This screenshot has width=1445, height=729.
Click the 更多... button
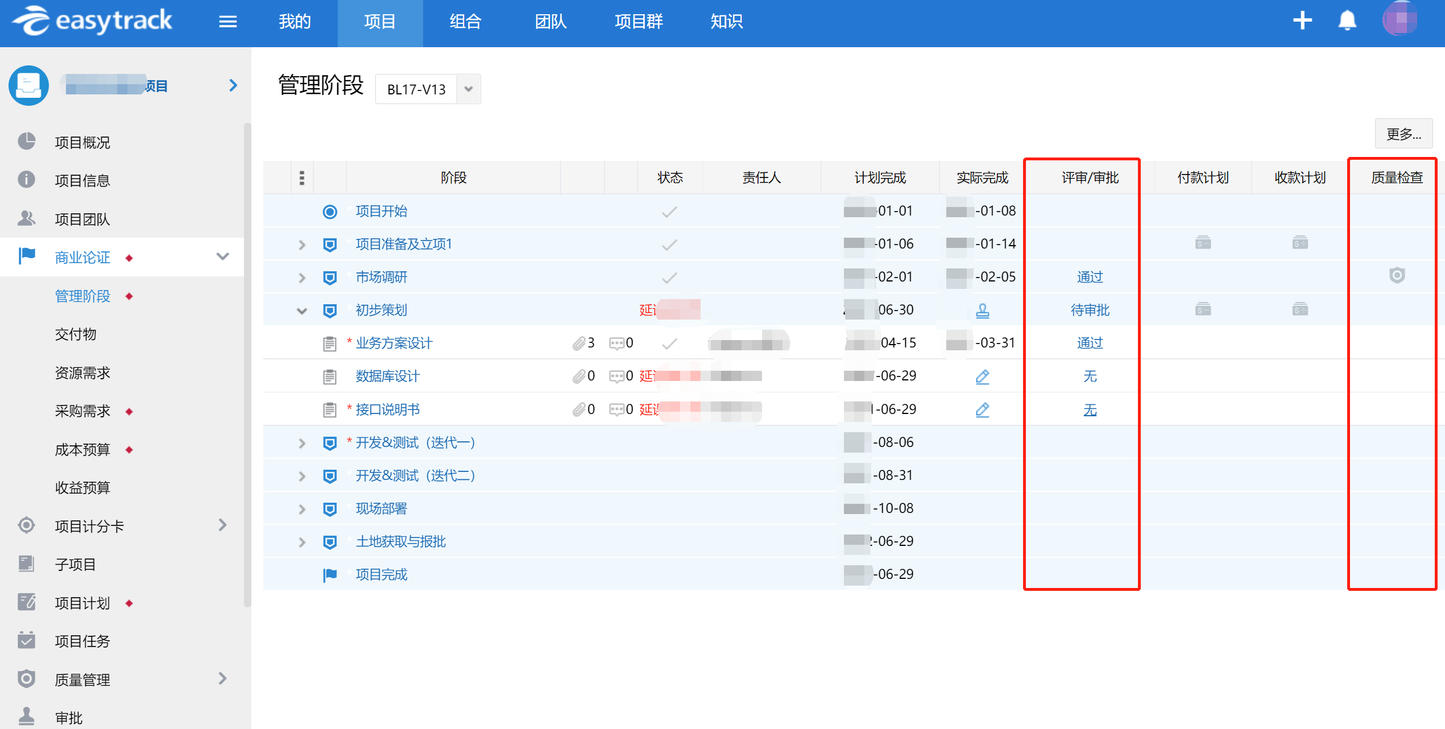click(1403, 134)
